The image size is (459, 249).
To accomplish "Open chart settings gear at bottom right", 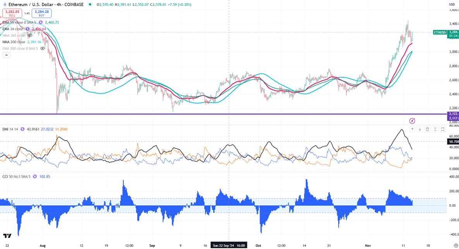I will tap(456, 246).
